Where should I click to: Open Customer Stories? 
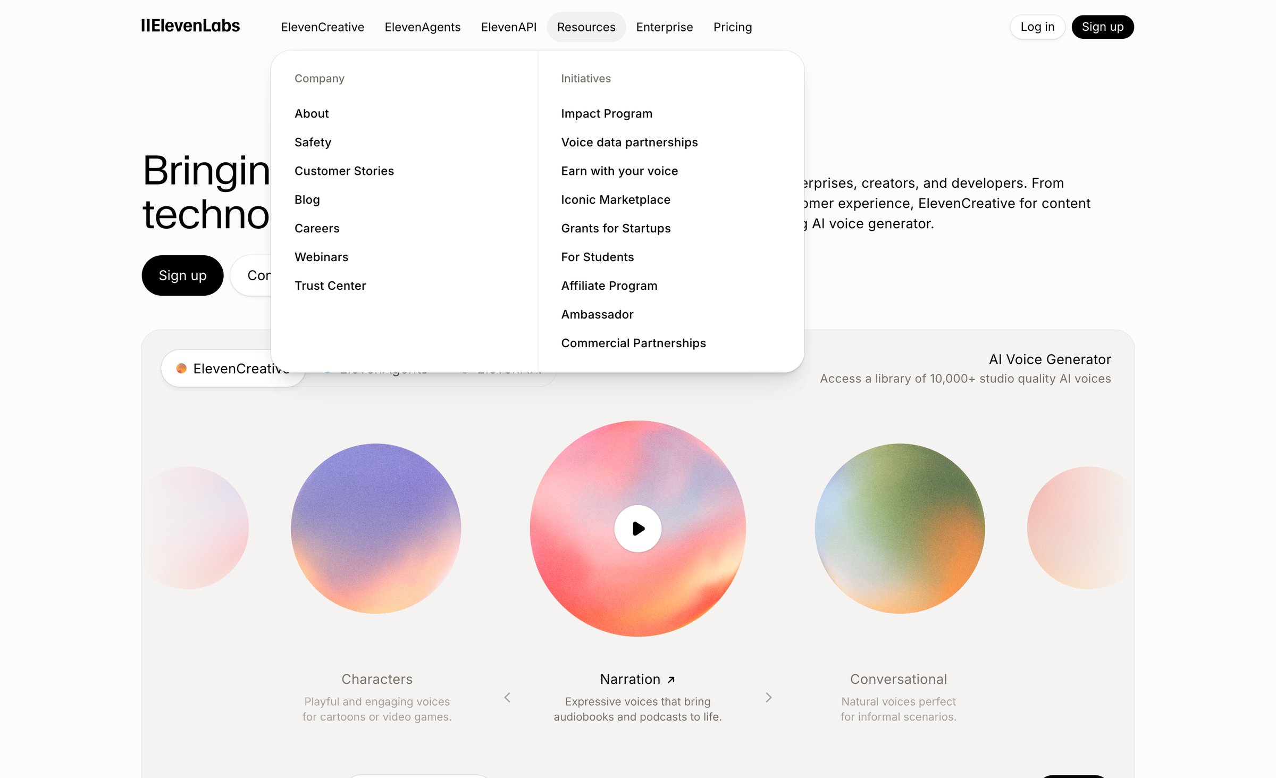[x=344, y=171]
